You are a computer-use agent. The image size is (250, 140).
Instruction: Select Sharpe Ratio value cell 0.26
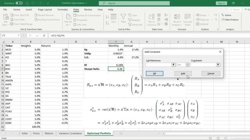[x=116, y=69]
